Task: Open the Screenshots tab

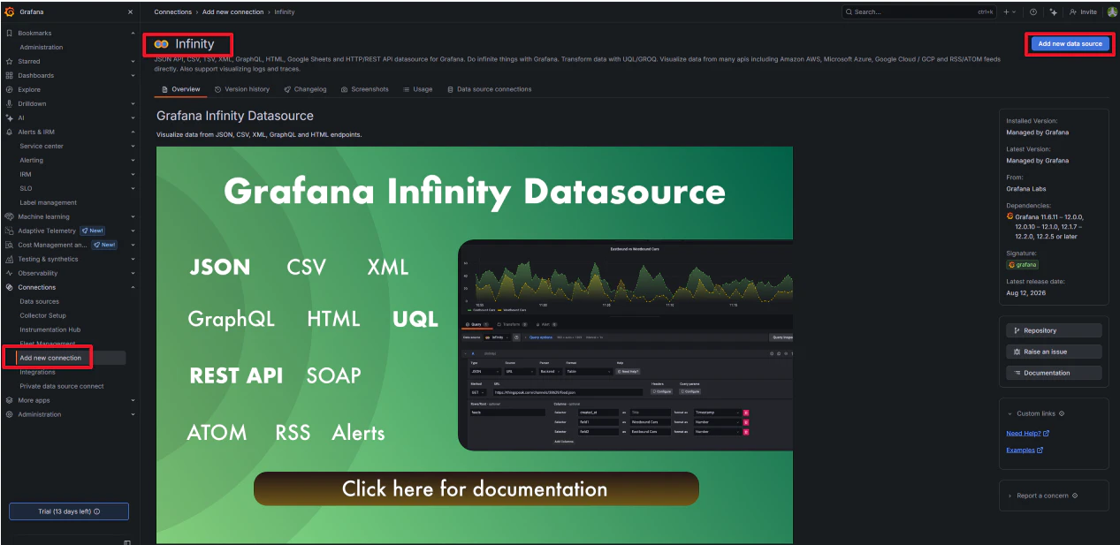Action: coord(364,89)
